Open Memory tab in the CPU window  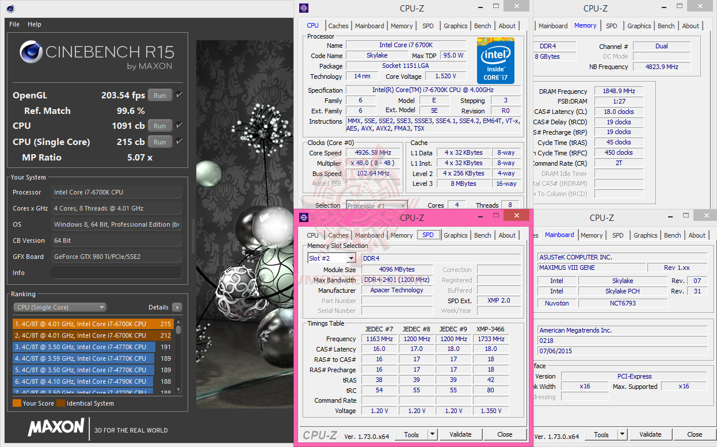click(402, 26)
